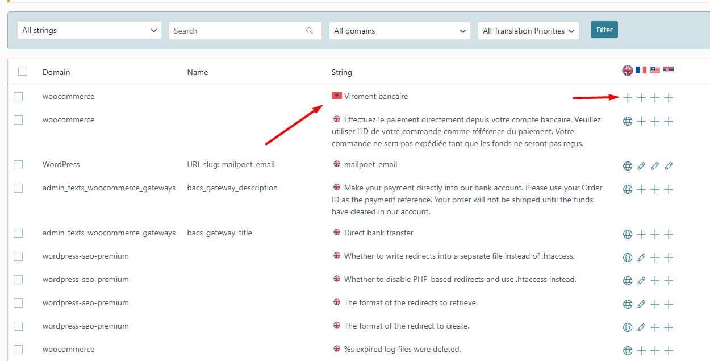Check the bacs_gateway_description row checkbox
Screen dimensions: 710x361
click(x=18, y=188)
